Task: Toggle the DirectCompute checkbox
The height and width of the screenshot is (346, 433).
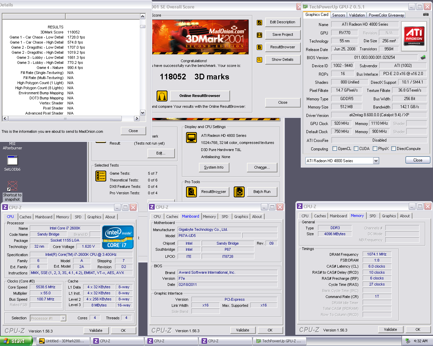Action: point(394,149)
